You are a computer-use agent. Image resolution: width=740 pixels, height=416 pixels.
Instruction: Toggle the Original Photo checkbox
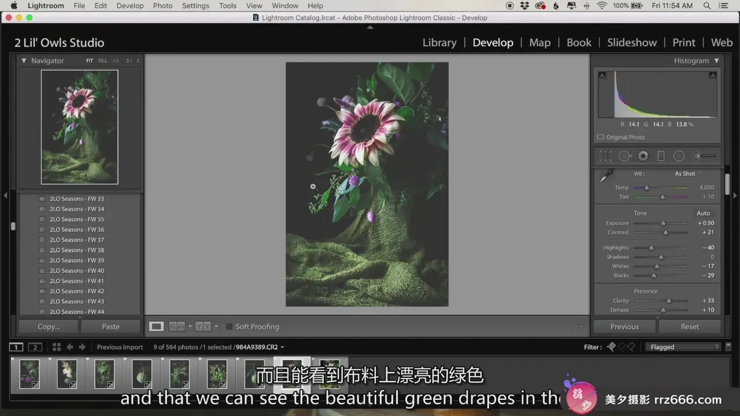point(600,137)
